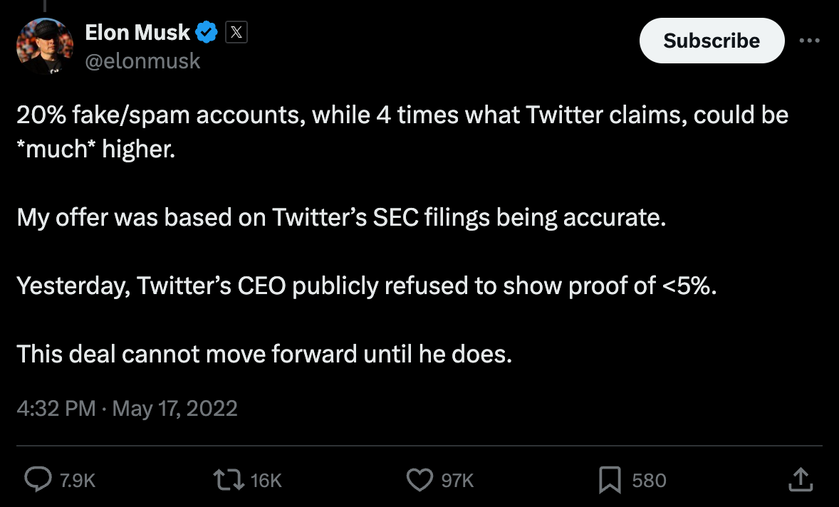Click the reply speech bubble icon
This screenshot has height=507, width=839.
[x=37, y=480]
